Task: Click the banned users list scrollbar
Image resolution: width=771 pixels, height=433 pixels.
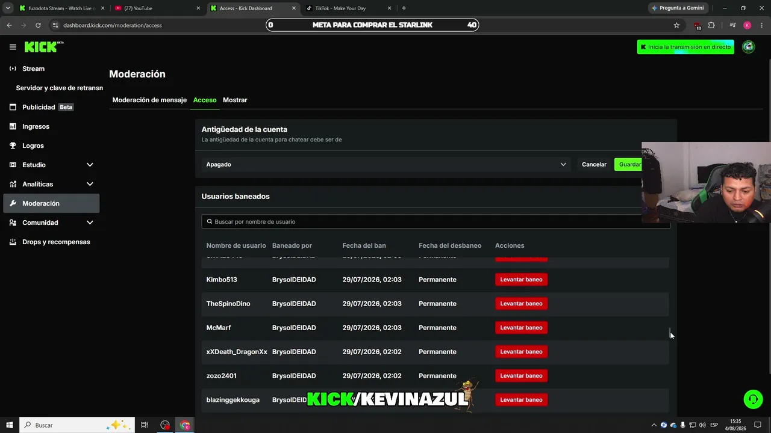Action: tap(670, 332)
